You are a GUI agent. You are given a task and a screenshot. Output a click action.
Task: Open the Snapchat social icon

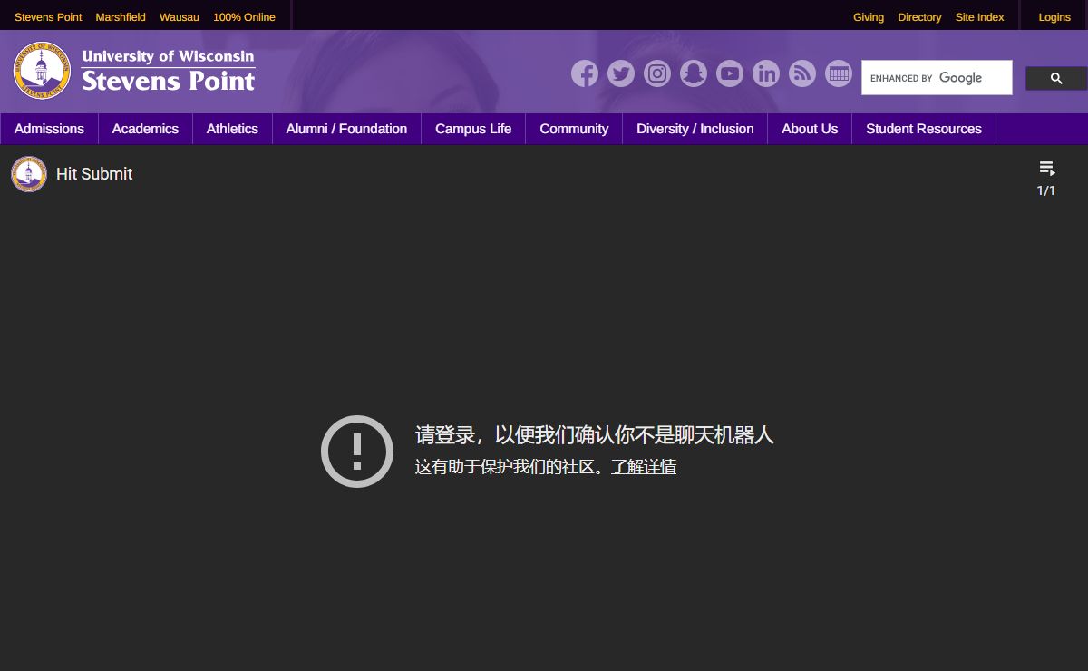[x=694, y=73]
